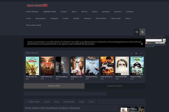Select the Aventuri genre
The image size is (169, 112).
coord(118,12)
